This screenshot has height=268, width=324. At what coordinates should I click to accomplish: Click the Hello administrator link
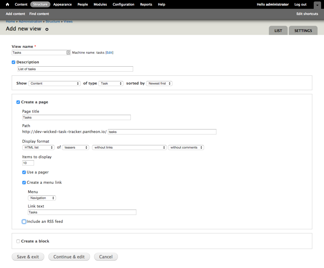click(273, 4)
